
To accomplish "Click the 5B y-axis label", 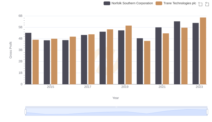I will tap(20, 27).
